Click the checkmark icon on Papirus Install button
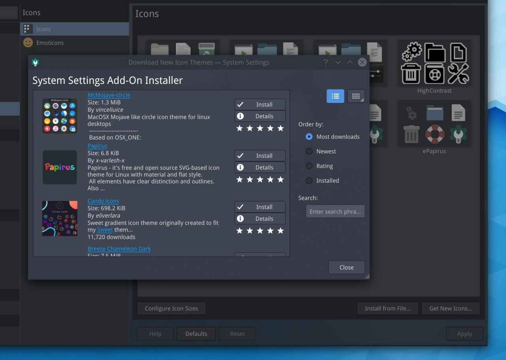The height and width of the screenshot is (360, 506). click(240, 156)
